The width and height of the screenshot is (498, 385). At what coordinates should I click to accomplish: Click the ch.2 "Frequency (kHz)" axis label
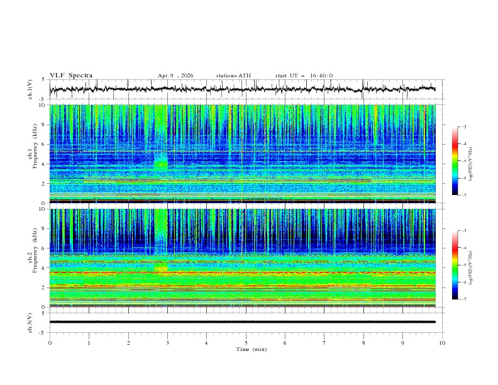pos(35,250)
